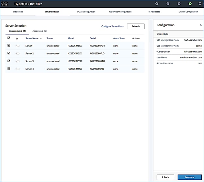The width and height of the screenshot is (204, 182).
Task: Click Server 1 unassociated status cell
Action: coord(53,46)
